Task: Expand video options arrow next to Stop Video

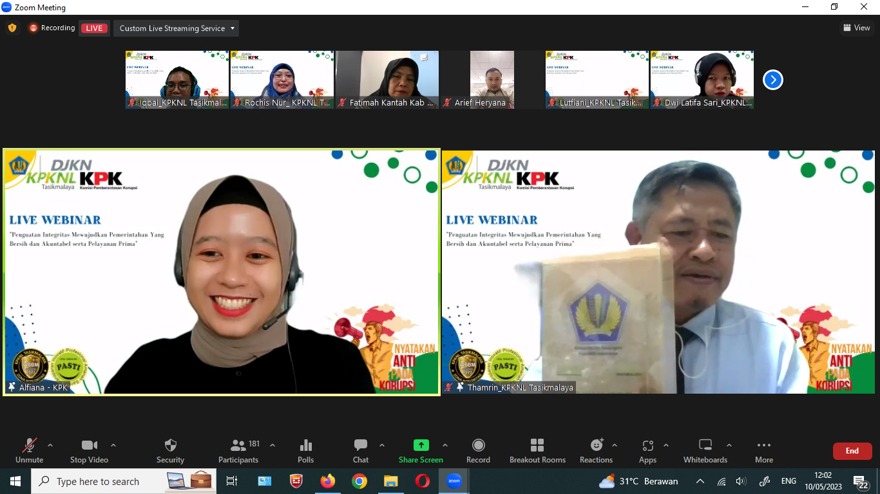Action: click(113, 445)
